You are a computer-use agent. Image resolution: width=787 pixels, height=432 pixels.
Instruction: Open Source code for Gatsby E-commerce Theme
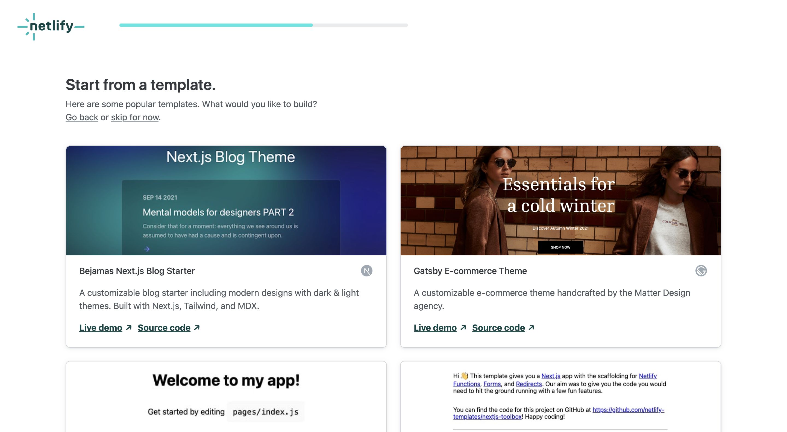click(x=498, y=328)
